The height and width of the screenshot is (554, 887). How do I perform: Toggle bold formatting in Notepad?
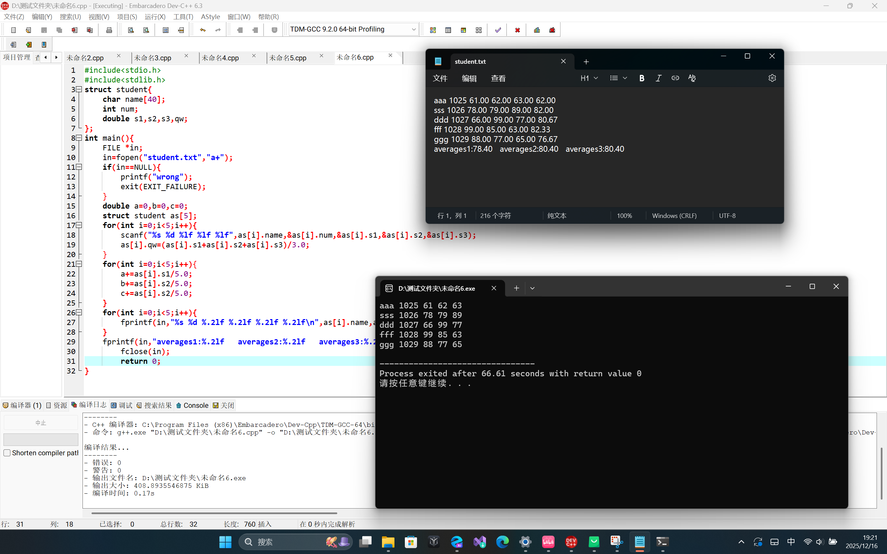[642, 78]
